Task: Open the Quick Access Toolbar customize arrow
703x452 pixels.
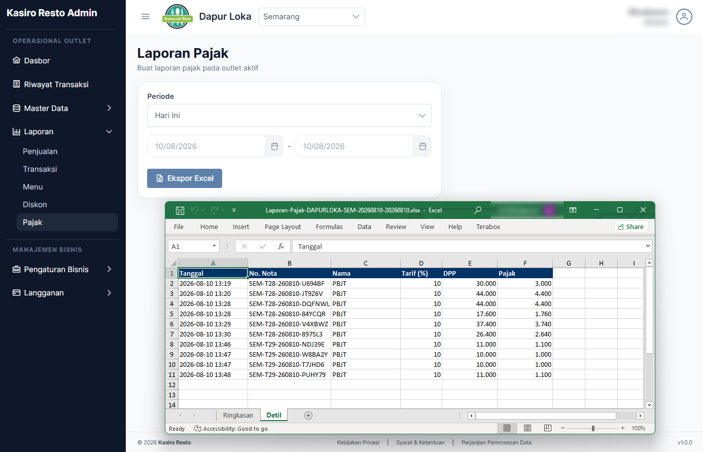Action: click(x=234, y=210)
